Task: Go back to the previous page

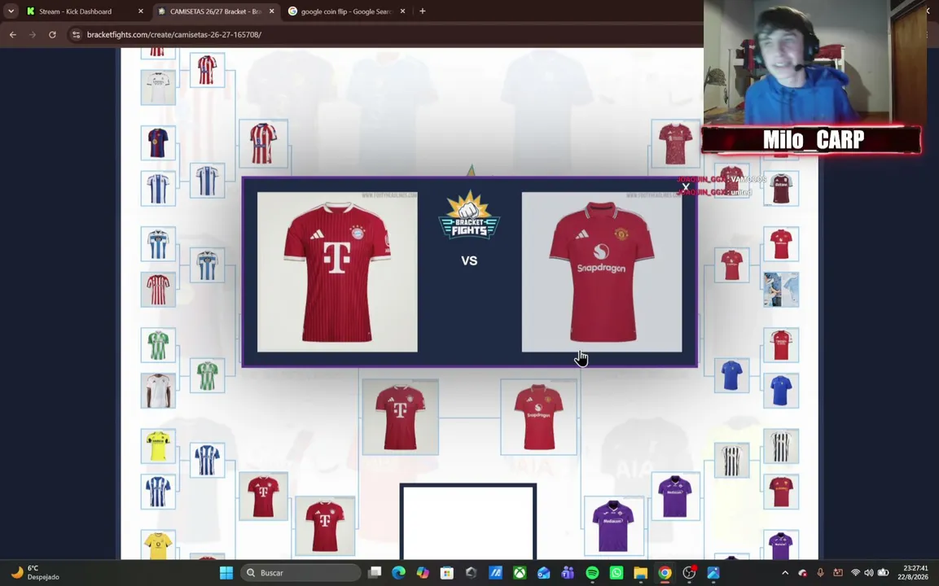Action: click(12, 35)
